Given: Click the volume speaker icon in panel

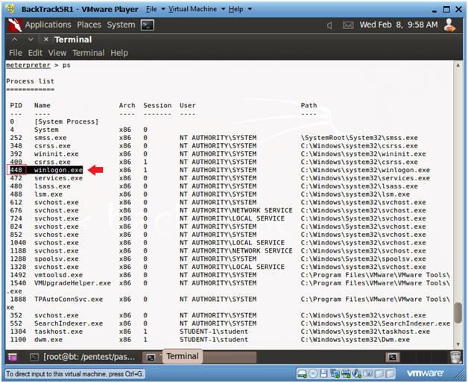Looking at the screenshot, I should click(x=329, y=25).
